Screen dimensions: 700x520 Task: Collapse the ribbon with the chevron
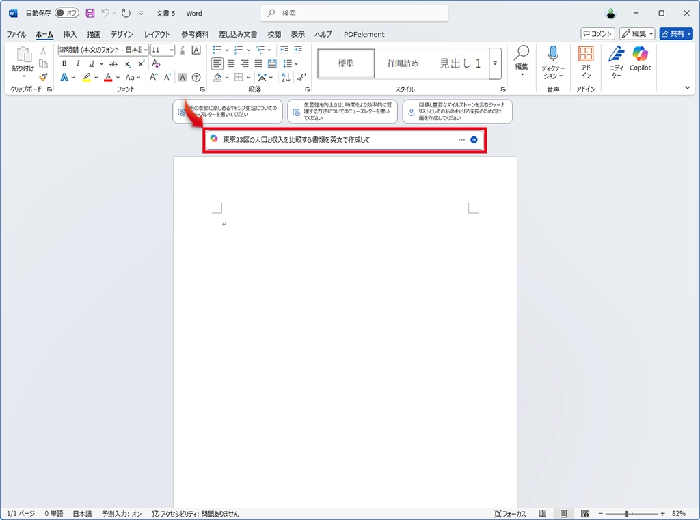688,87
